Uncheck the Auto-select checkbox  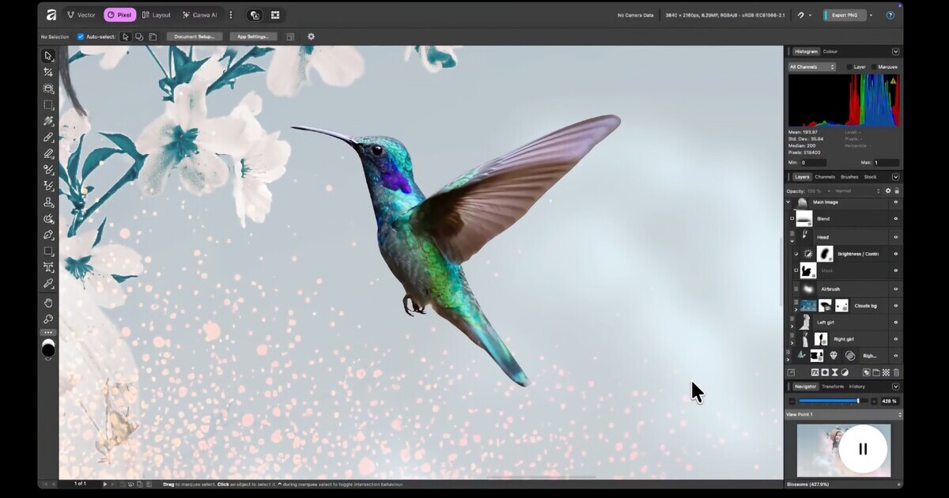[x=81, y=36]
